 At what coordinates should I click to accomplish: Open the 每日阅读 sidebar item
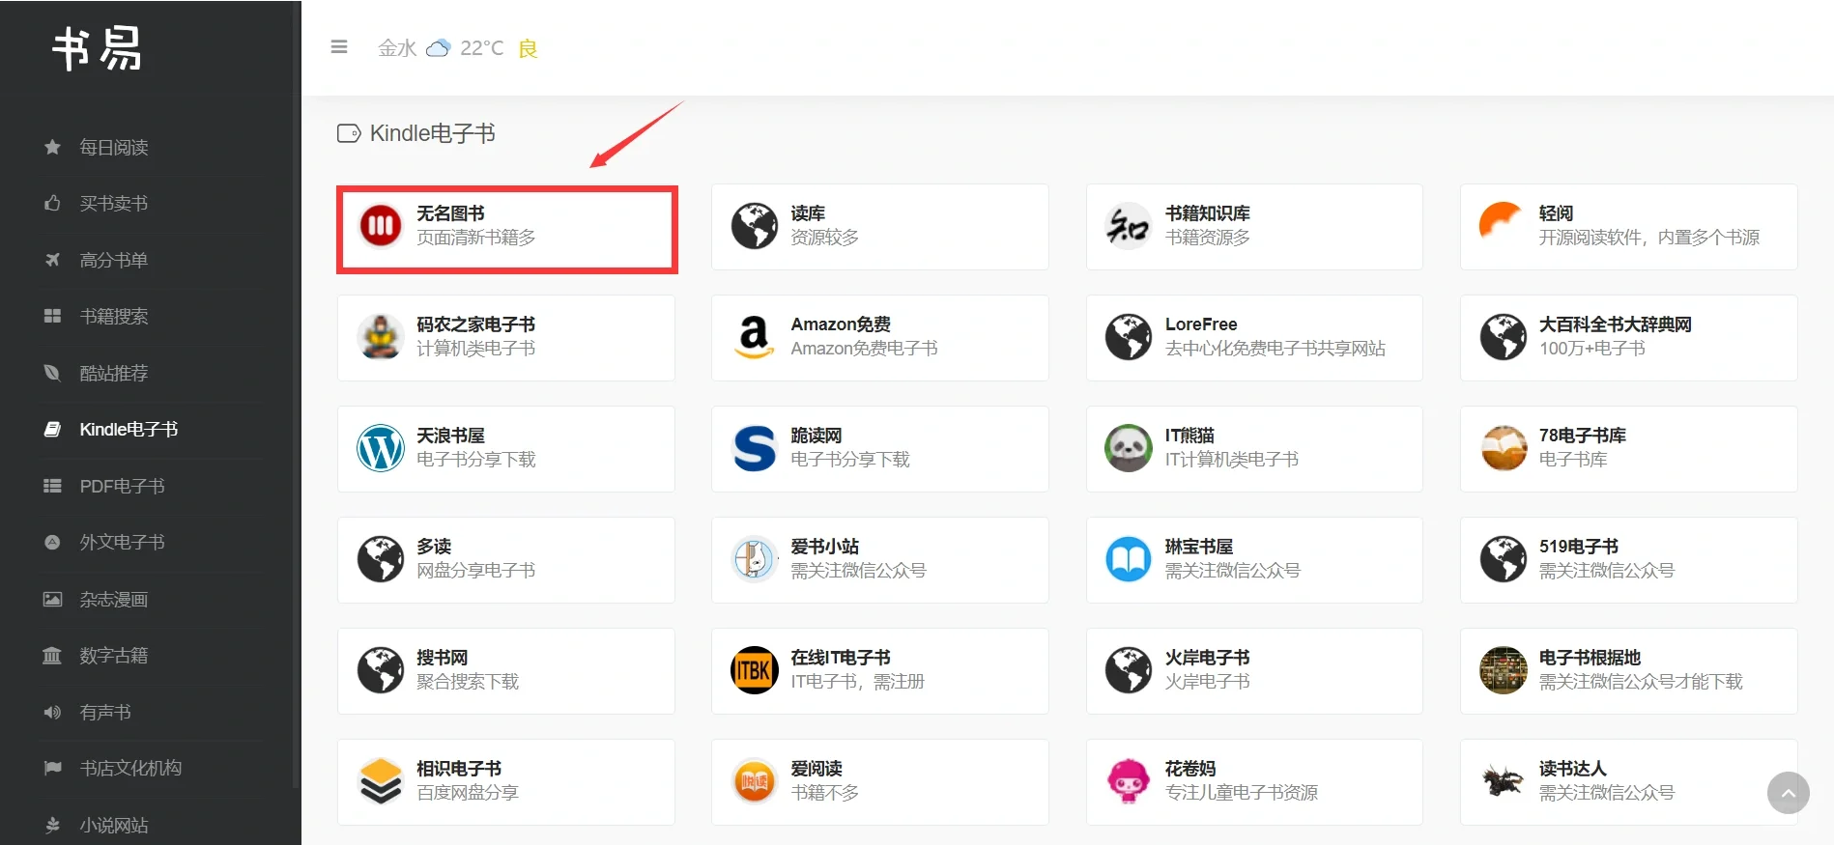114,147
